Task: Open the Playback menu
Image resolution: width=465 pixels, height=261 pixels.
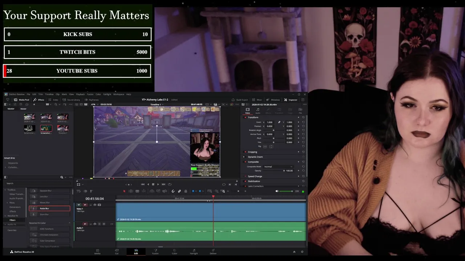Action: pyautogui.click(x=80, y=94)
